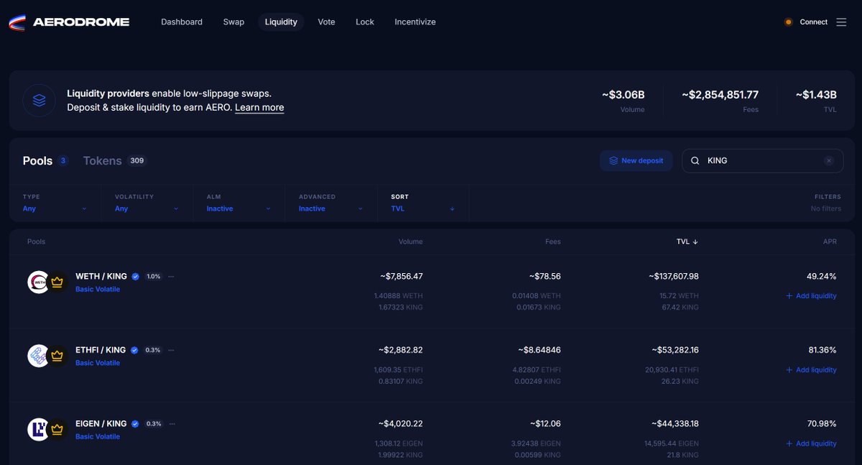Open more options dots for WETH / KING
862x465 pixels.
point(171,277)
